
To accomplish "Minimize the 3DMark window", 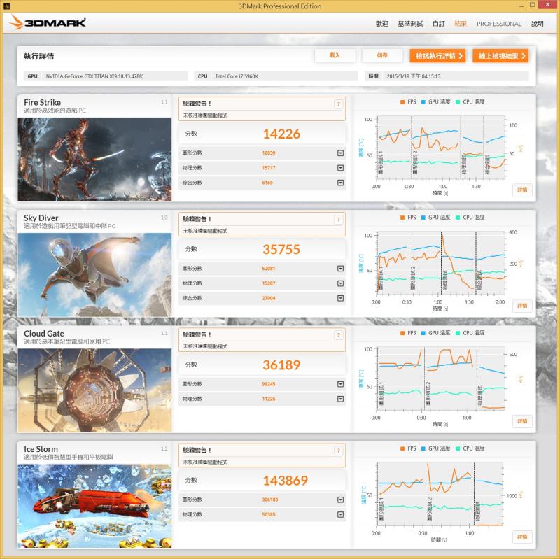I will [521, 6].
